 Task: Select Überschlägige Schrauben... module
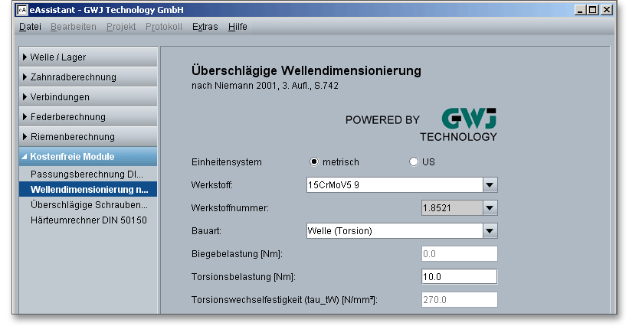89,205
